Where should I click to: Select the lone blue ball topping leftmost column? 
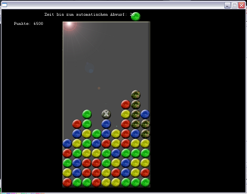pyautogui.click(x=67, y=144)
